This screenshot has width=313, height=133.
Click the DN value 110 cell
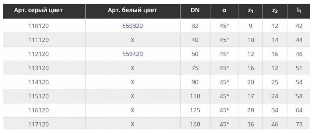[195, 96]
